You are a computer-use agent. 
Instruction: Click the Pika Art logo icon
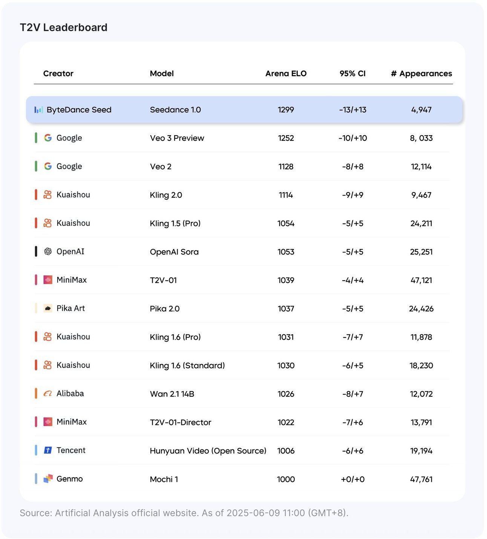click(48, 308)
